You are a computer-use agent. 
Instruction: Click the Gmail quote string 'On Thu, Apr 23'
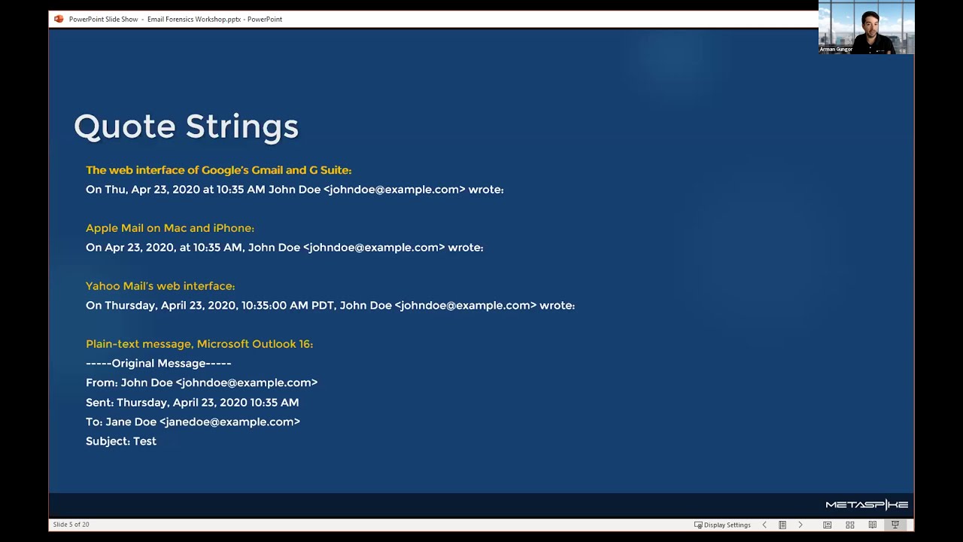(295, 190)
